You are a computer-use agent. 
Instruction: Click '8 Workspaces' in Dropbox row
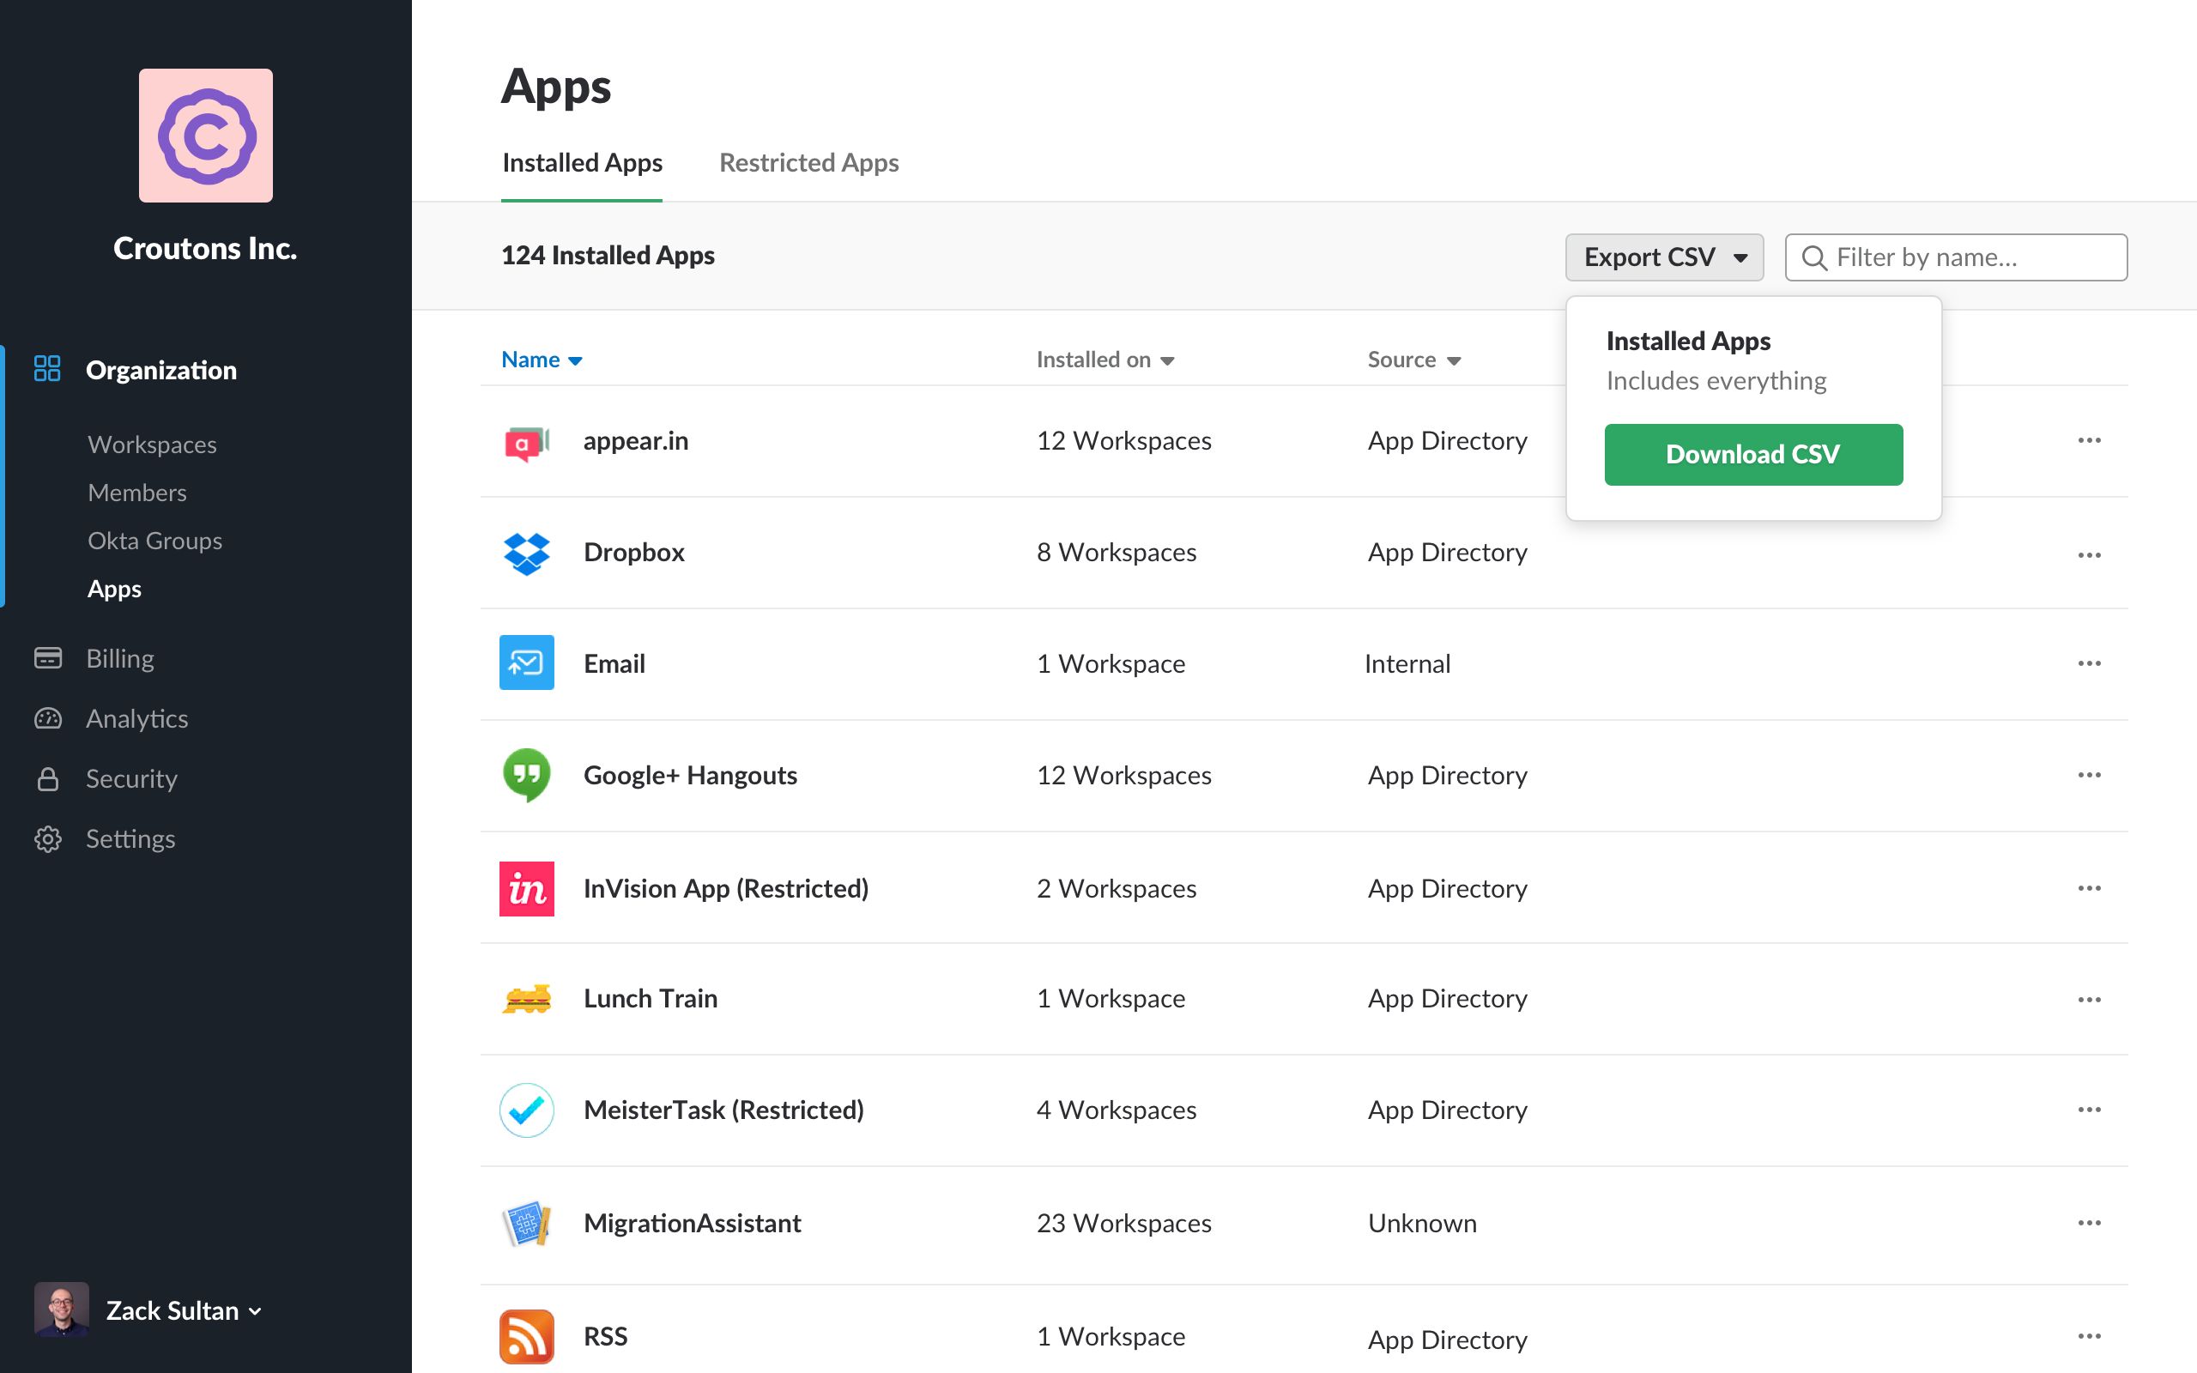click(x=1117, y=552)
